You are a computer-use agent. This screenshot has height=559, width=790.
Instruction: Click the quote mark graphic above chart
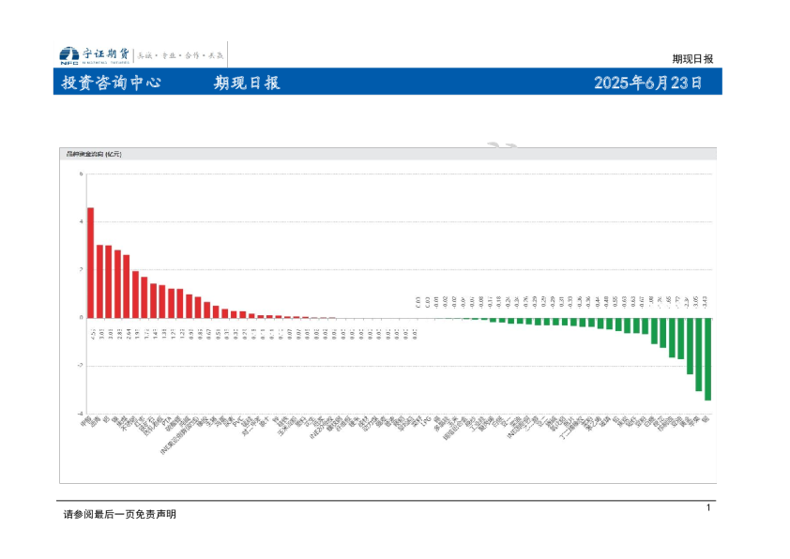tap(505, 145)
